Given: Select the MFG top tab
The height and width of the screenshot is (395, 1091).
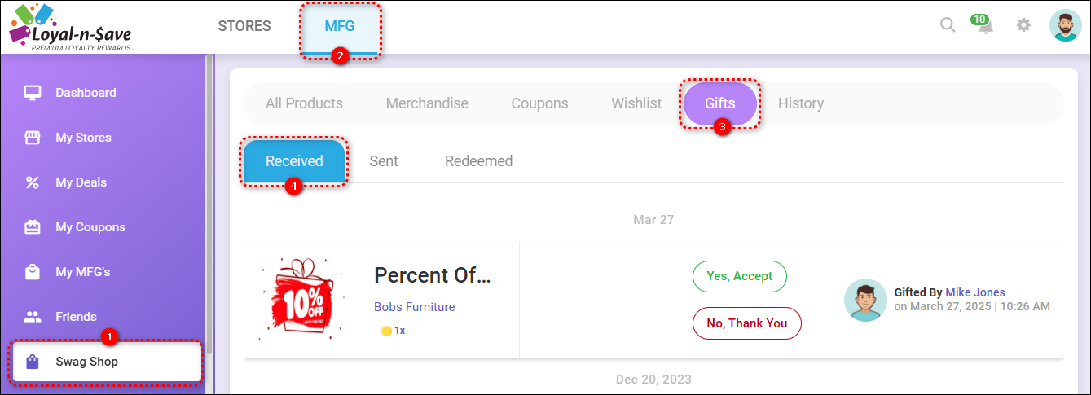Looking at the screenshot, I should [x=340, y=26].
